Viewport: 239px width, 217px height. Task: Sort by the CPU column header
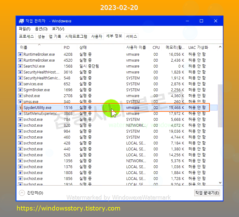coord(156,48)
